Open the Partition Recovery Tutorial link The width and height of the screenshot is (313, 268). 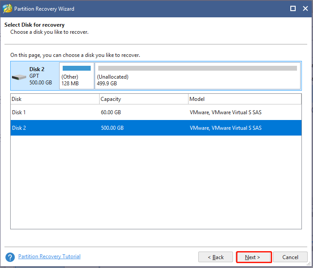pyautogui.click(x=49, y=256)
